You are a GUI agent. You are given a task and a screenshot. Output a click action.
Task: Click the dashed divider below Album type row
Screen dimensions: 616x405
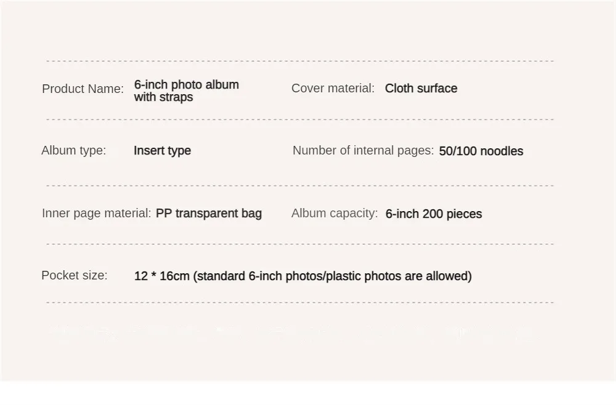coord(300,185)
